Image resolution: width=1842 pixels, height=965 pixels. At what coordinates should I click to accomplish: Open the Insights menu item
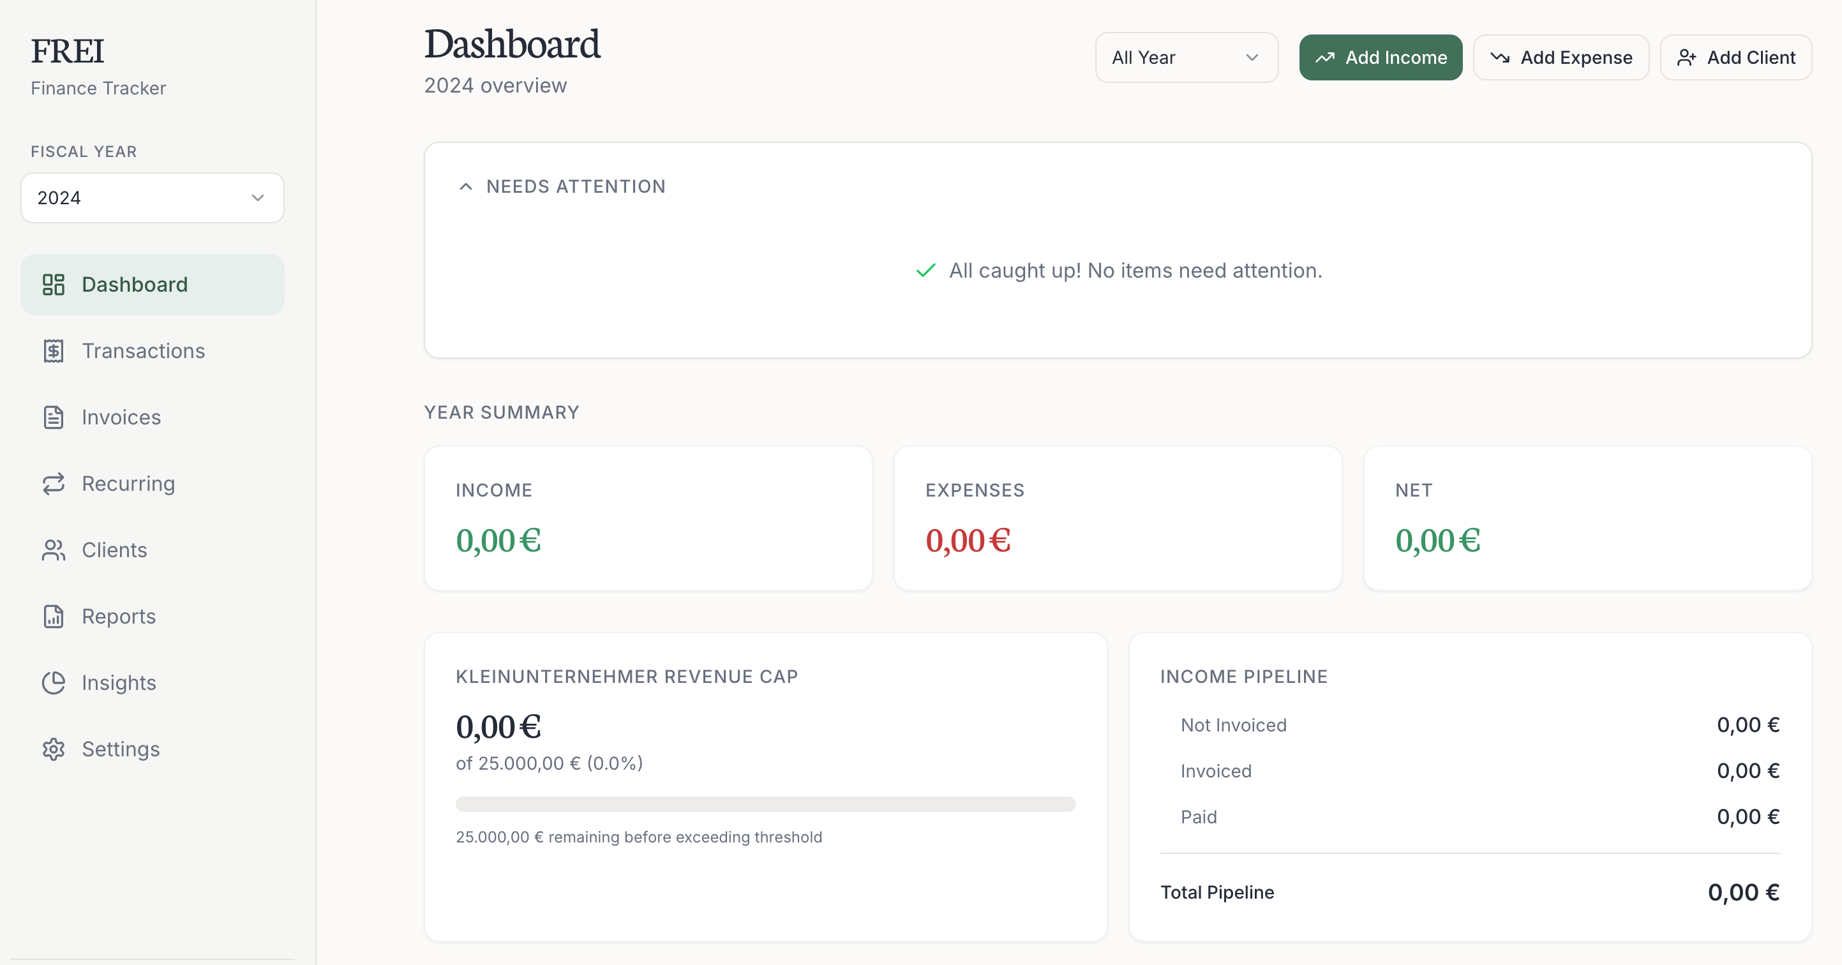(119, 683)
